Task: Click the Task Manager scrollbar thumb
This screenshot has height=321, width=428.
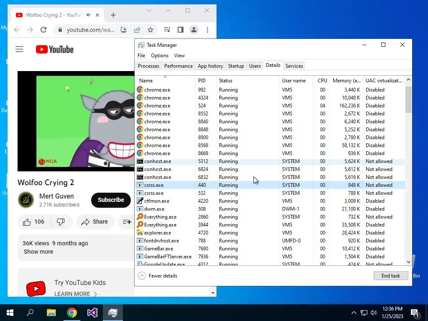Action: 408,99
